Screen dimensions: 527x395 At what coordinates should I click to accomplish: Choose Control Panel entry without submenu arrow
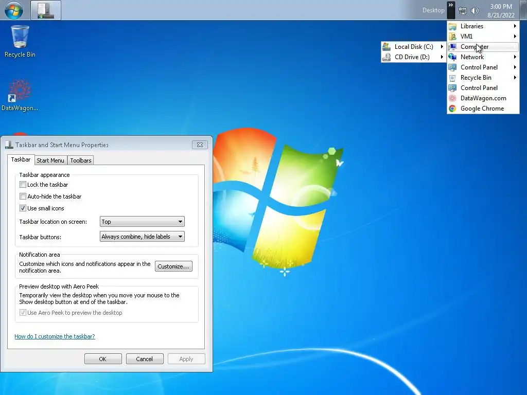483,88
